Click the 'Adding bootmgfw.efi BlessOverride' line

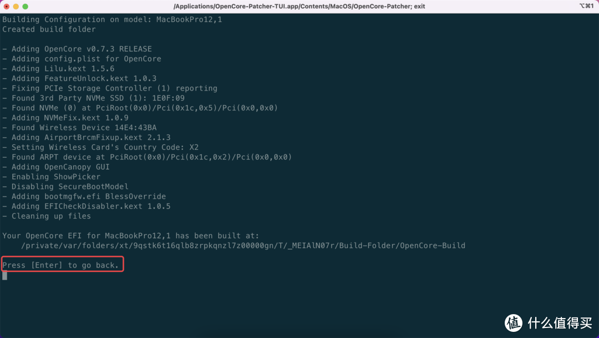[x=84, y=196]
